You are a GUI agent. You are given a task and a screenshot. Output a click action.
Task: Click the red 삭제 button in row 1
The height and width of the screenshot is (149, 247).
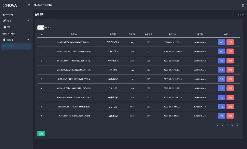(x=230, y=42)
